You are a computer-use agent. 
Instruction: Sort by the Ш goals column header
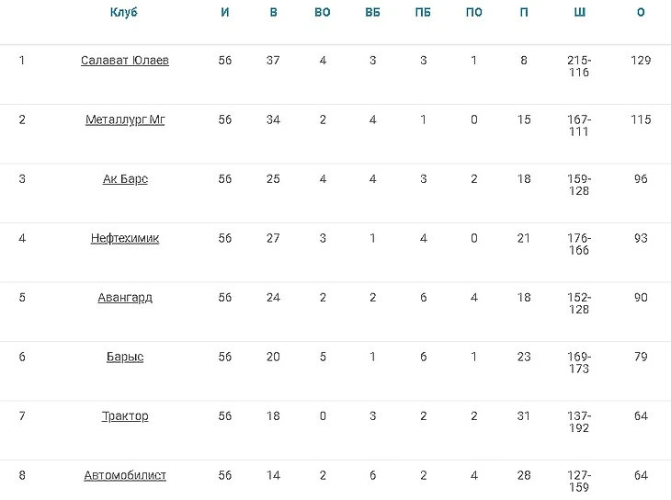[x=579, y=12]
